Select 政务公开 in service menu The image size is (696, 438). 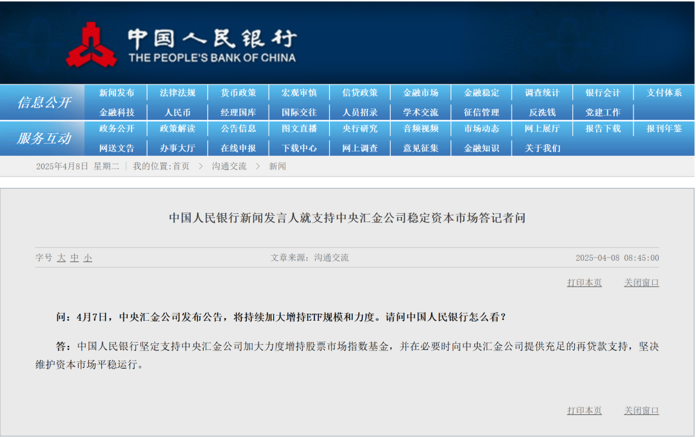(117, 129)
